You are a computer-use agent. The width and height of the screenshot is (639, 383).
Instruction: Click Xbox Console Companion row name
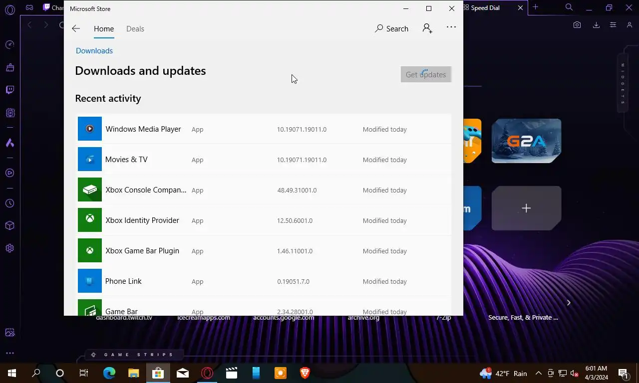(146, 190)
